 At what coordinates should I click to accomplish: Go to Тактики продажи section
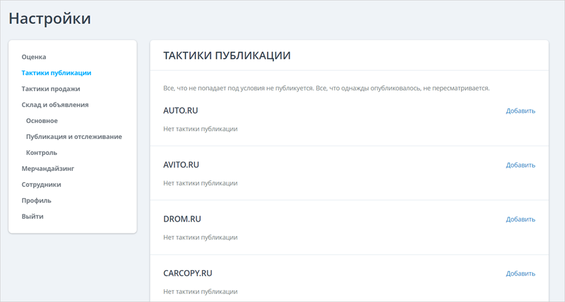[x=51, y=88]
